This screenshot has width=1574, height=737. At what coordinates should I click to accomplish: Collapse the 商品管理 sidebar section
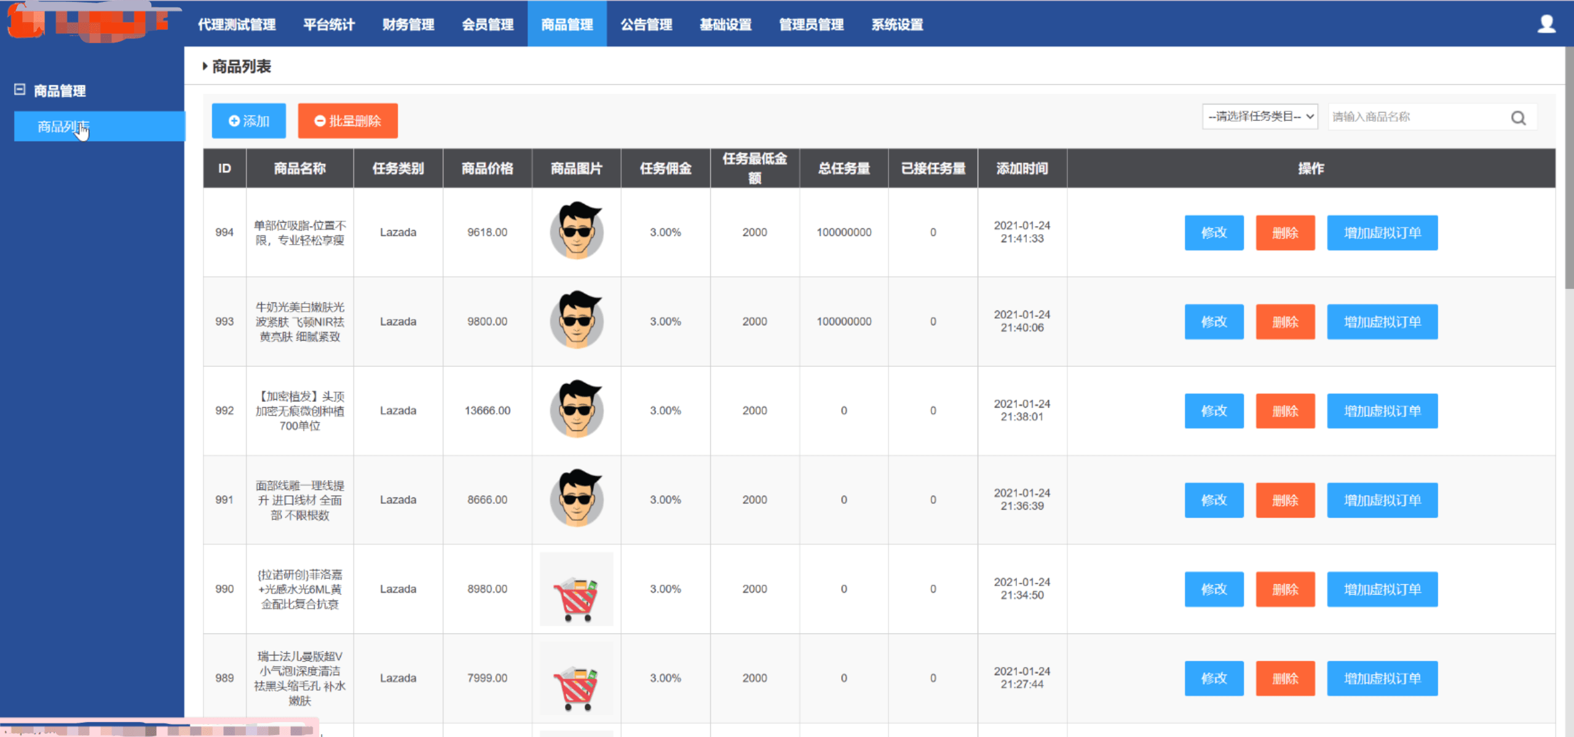[x=20, y=90]
